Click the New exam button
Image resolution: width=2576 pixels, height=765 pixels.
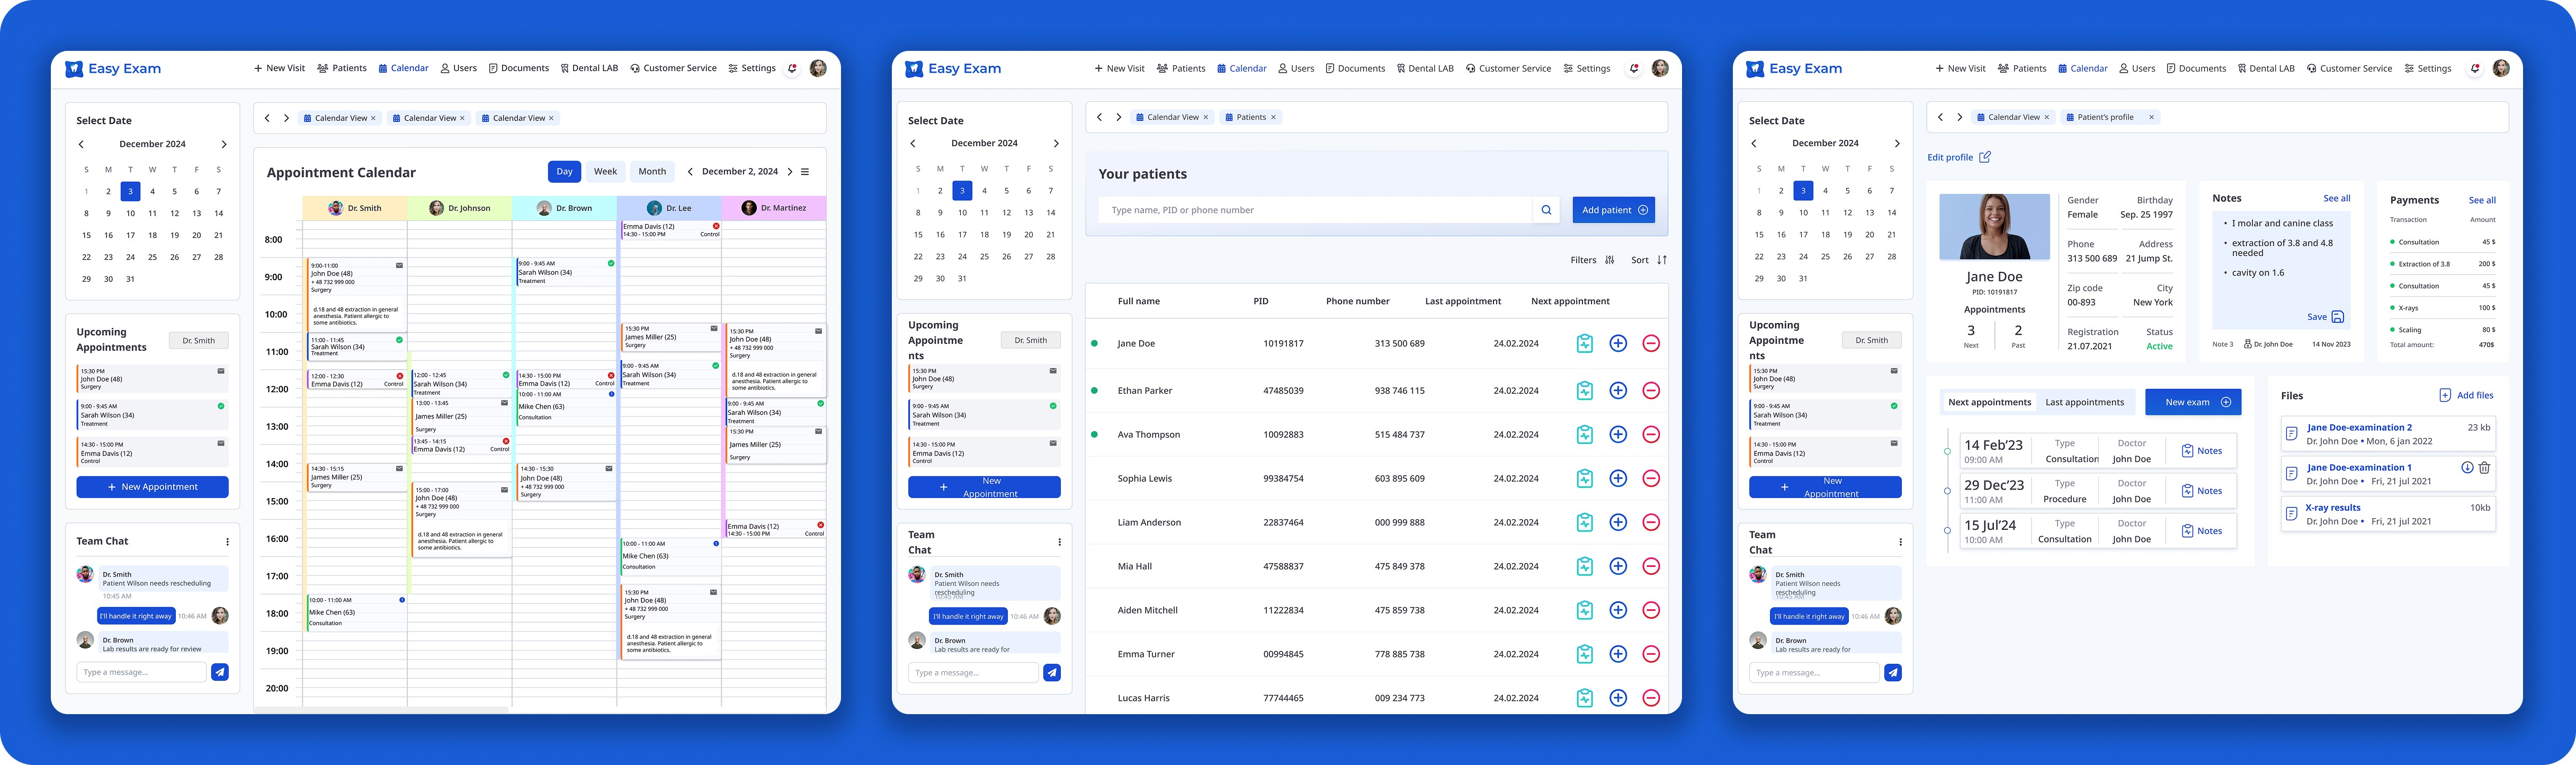2192,402
